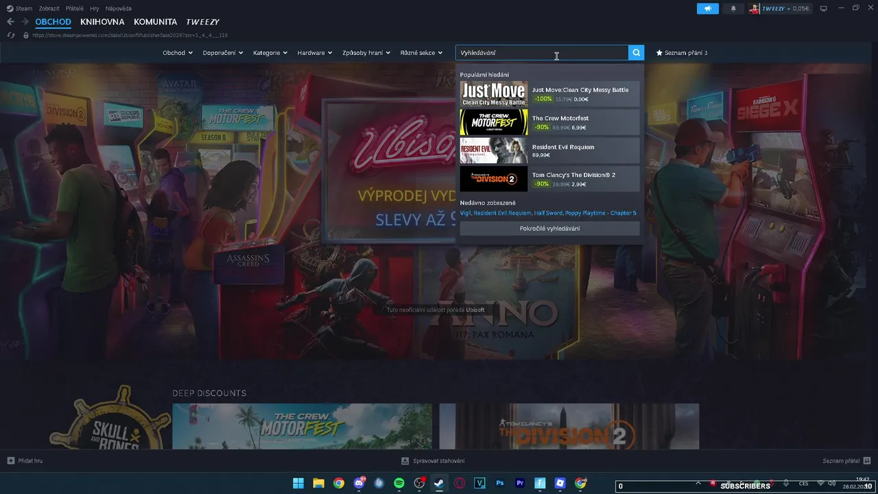Click the Přidat hru plus icon
Image resolution: width=878 pixels, height=494 pixels.
tap(10, 460)
